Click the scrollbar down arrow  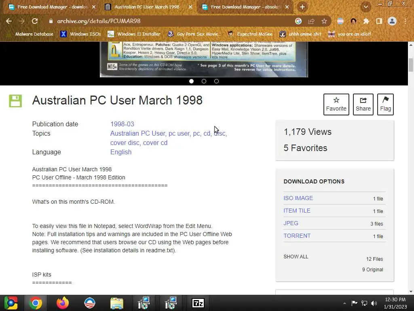pyautogui.click(x=411, y=292)
